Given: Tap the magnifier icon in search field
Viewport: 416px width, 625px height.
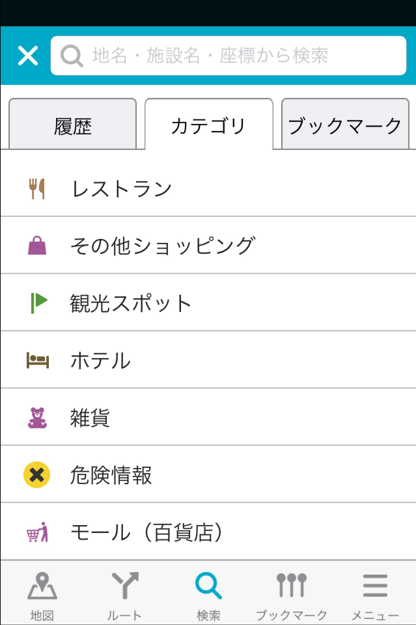Looking at the screenshot, I should (72, 56).
